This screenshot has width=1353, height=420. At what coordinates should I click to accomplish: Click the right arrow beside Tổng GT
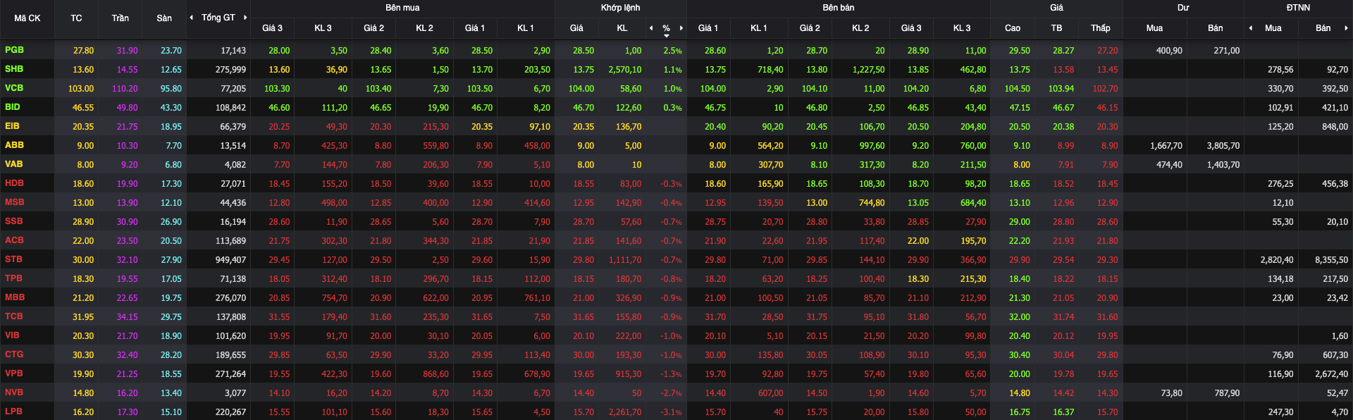pos(245,18)
